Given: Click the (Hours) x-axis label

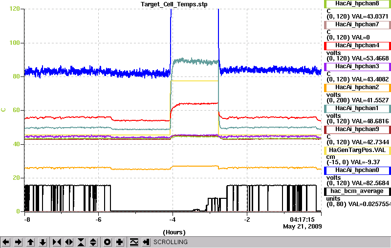Looking at the screenshot, I should 174,232.
